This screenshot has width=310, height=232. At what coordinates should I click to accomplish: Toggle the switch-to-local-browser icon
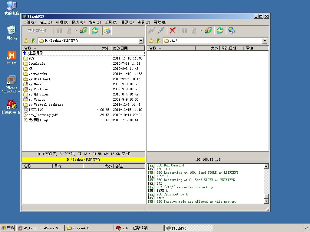107,31
